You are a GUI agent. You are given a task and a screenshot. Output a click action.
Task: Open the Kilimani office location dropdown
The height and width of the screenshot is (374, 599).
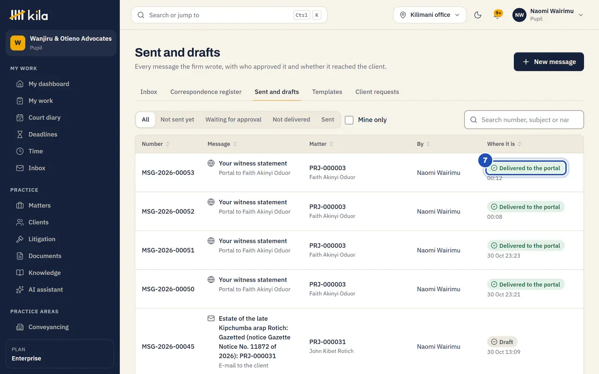(x=430, y=15)
